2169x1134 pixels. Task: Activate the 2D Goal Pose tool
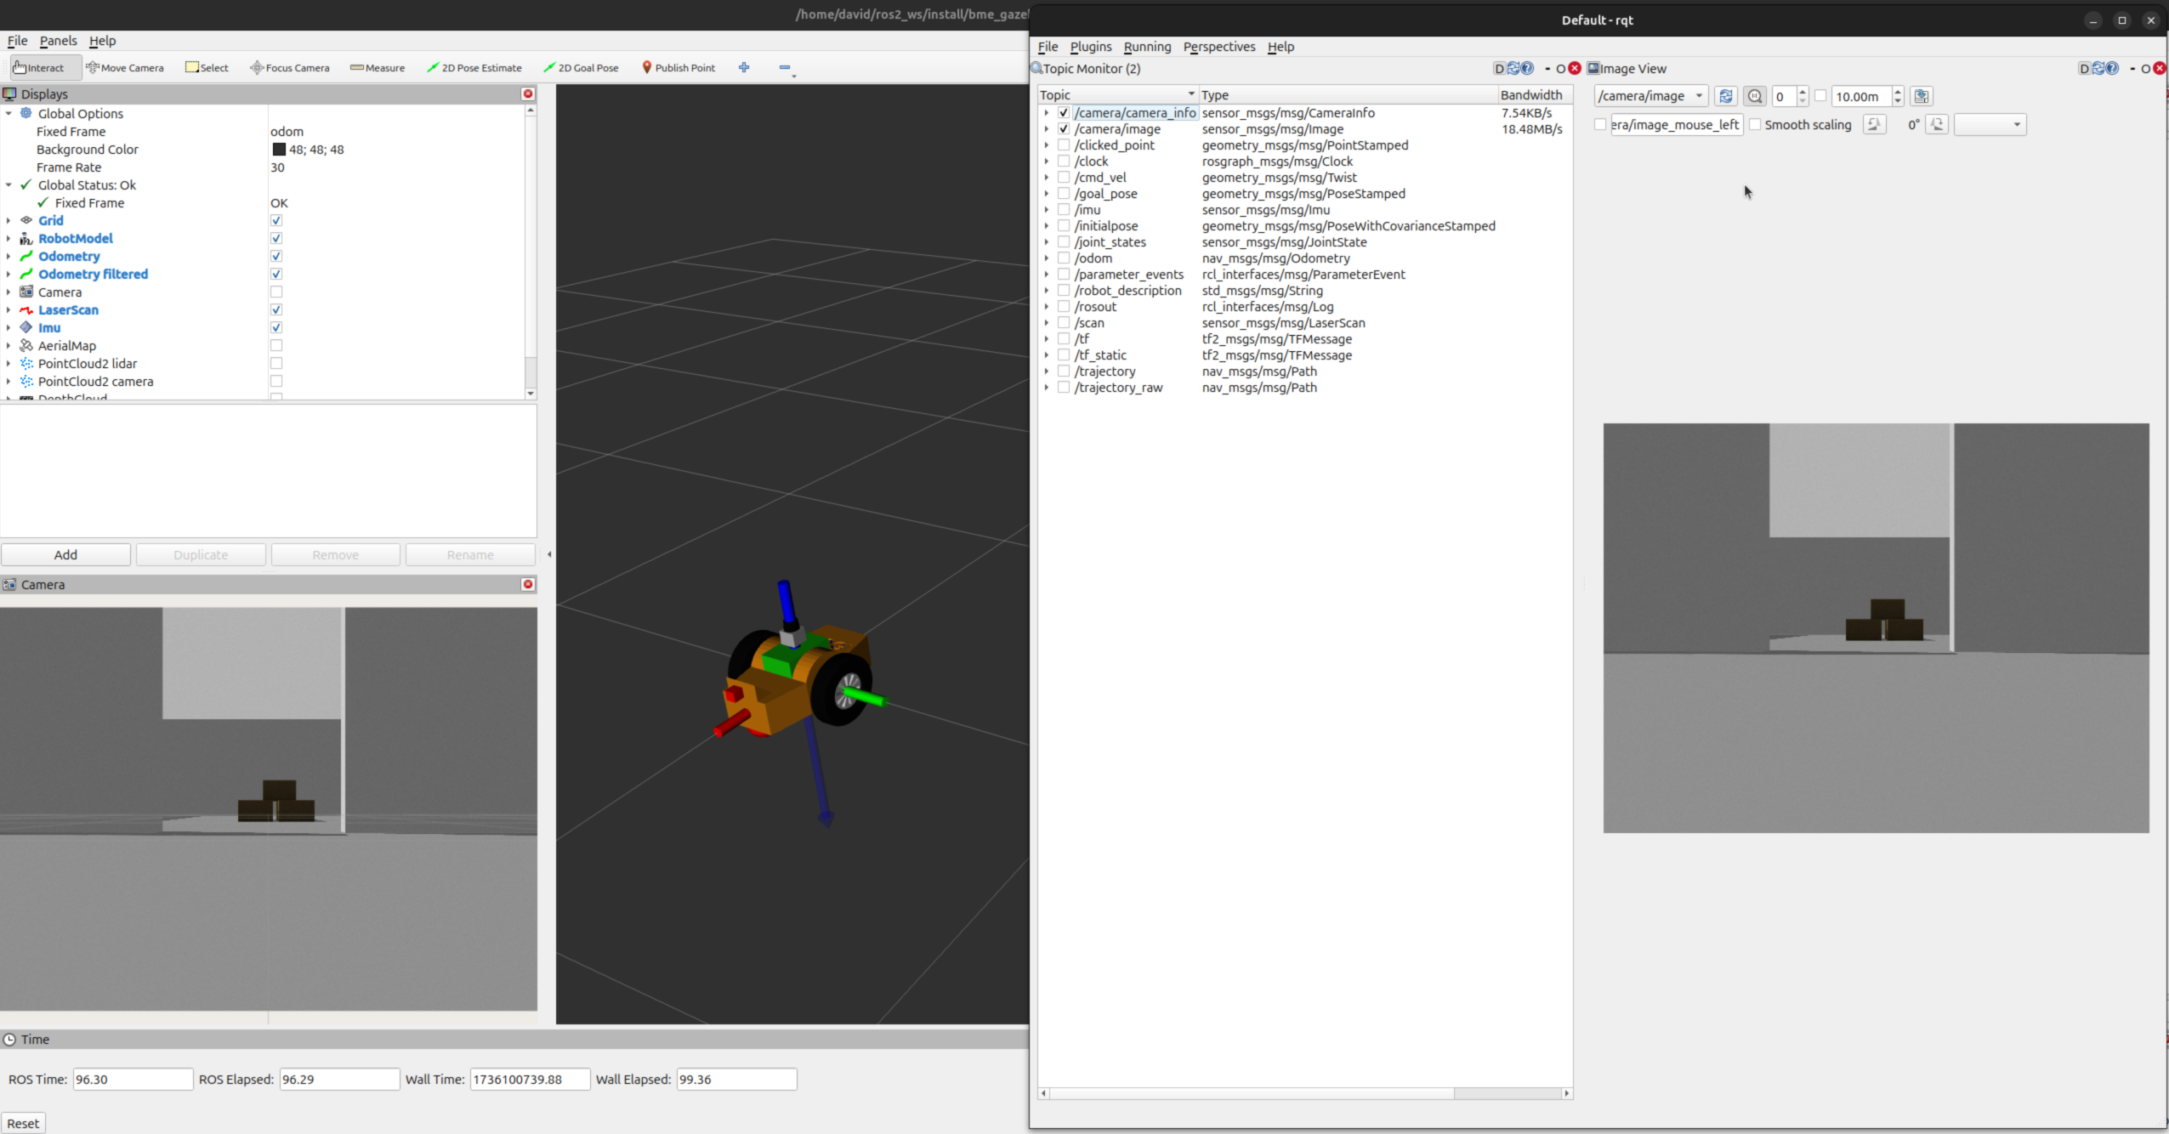coord(582,68)
